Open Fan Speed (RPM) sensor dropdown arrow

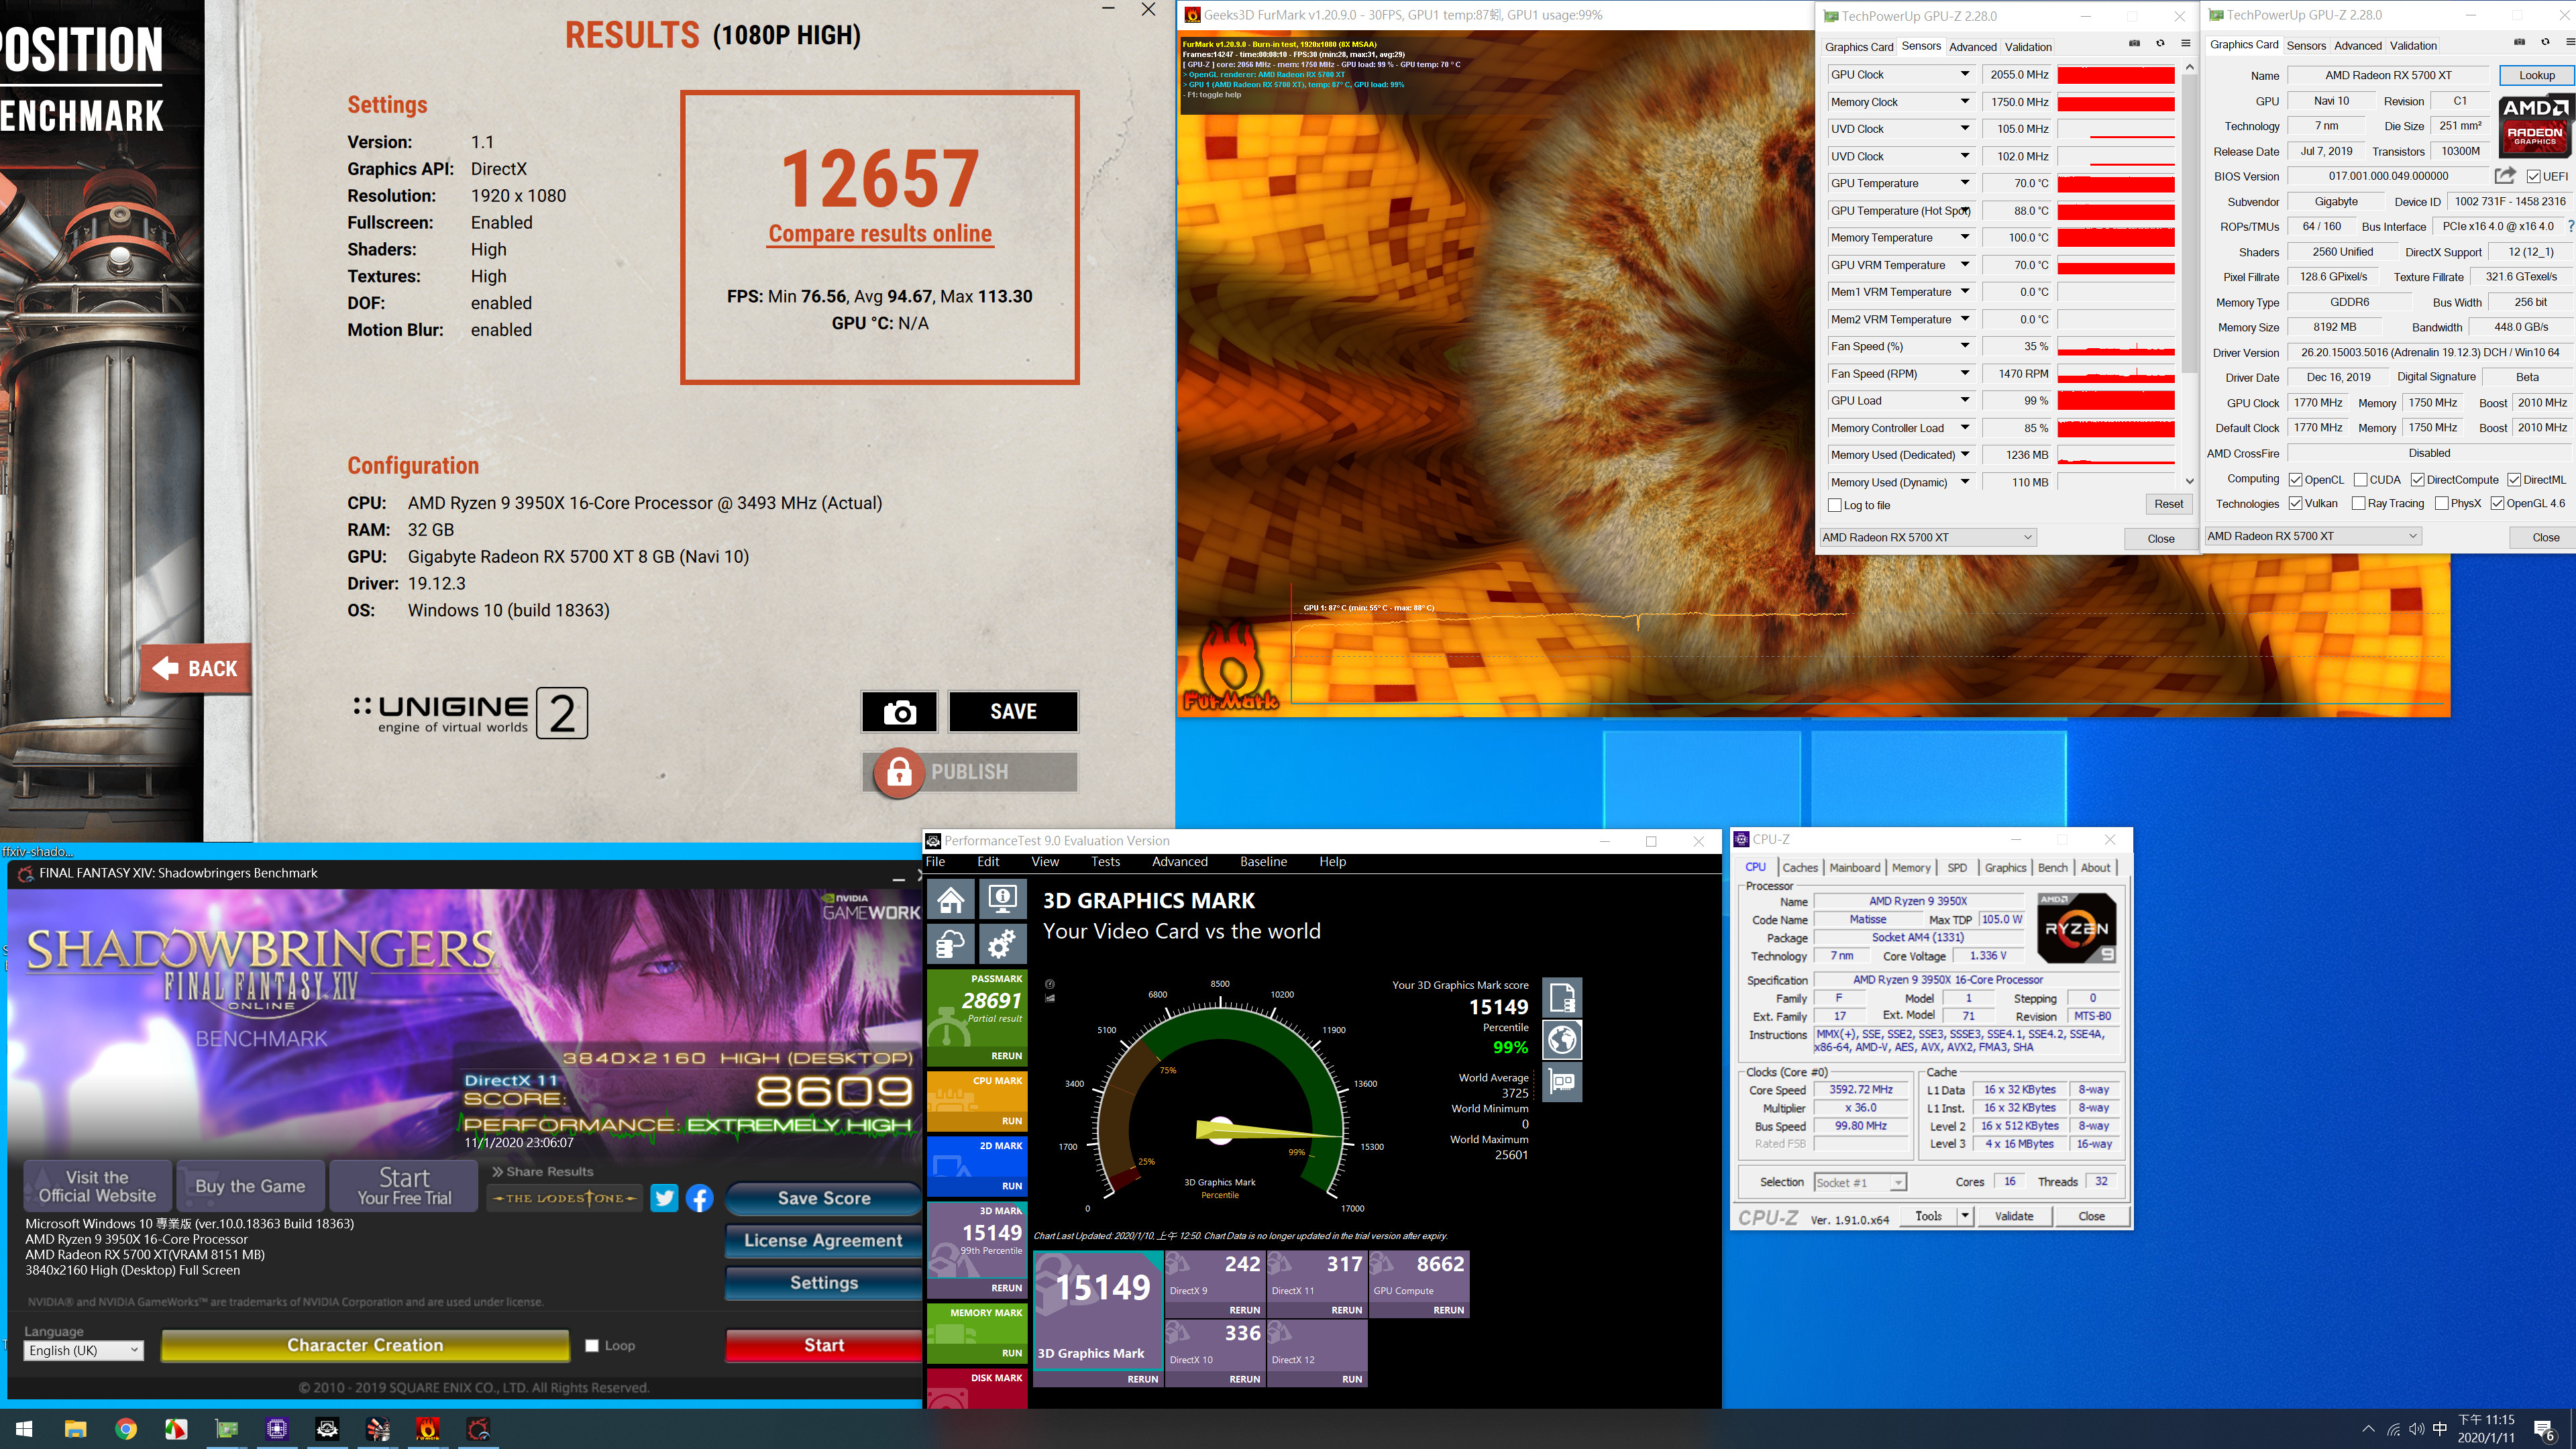click(x=1965, y=373)
